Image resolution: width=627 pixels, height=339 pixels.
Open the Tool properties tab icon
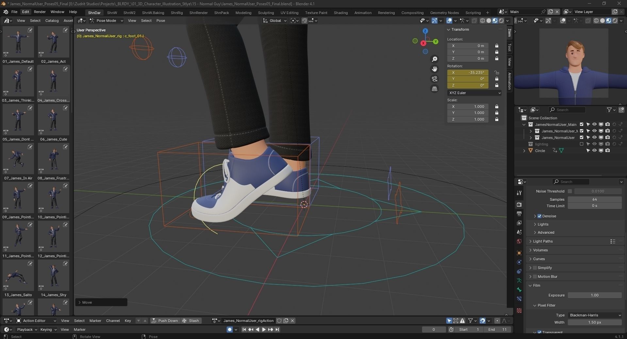(x=519, y=193)
